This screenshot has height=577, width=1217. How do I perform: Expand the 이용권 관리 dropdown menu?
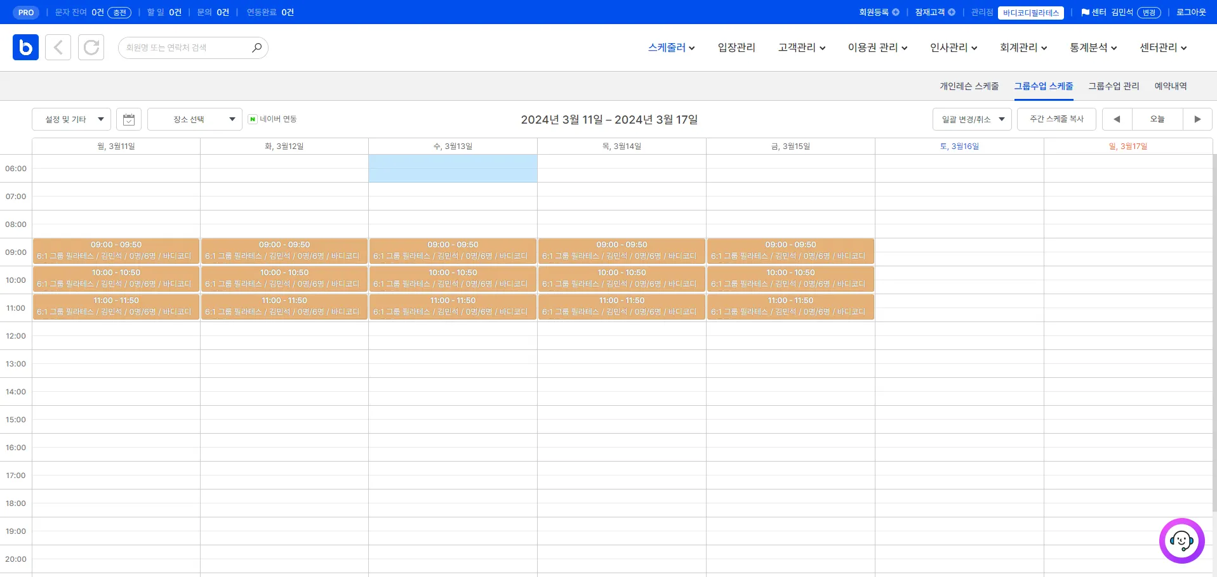point(877,48)
